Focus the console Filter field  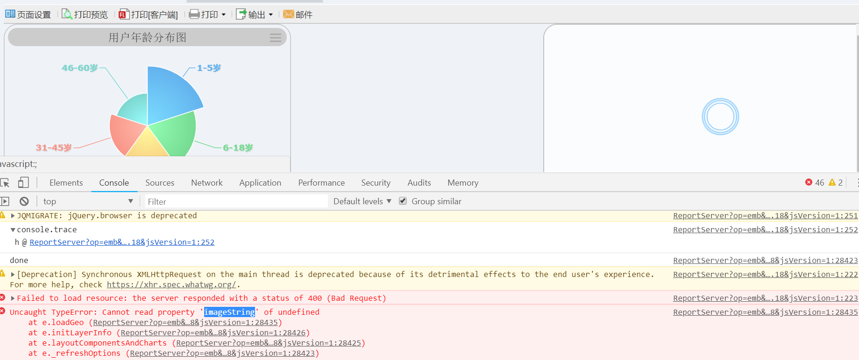(x=236, y=201)
